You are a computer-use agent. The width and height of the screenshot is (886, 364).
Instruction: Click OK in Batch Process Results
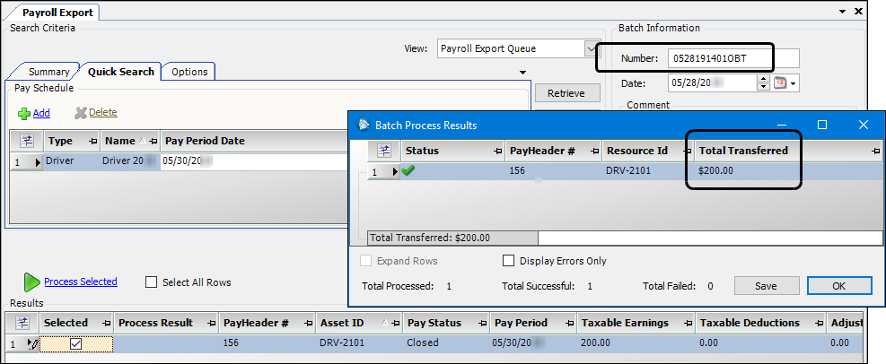(x=838, y=286)
